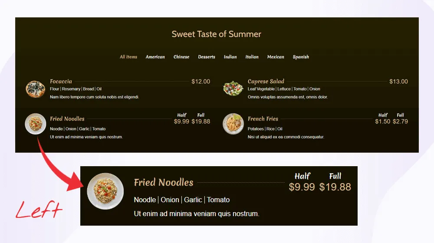Switch to the Mexican tab
The height and width of the screenshot is (243, 434).
(276, 57)
